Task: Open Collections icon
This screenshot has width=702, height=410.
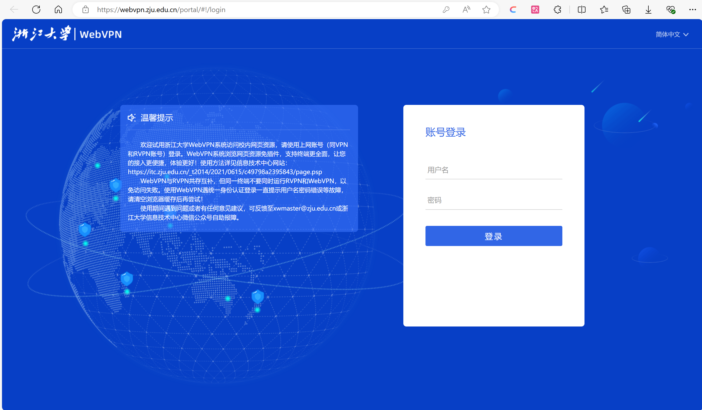Action: [x=626, y=10]
